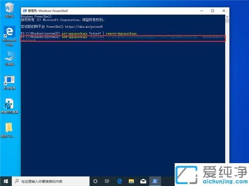Click the PowerShell taskbar button

click(x=155, y=181)
